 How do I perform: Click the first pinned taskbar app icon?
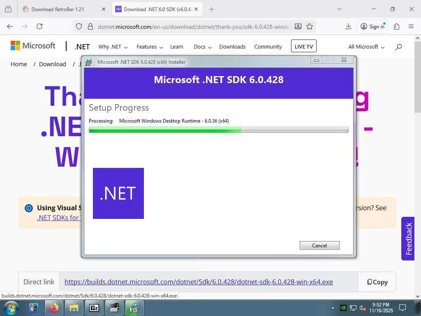(34, 308)
